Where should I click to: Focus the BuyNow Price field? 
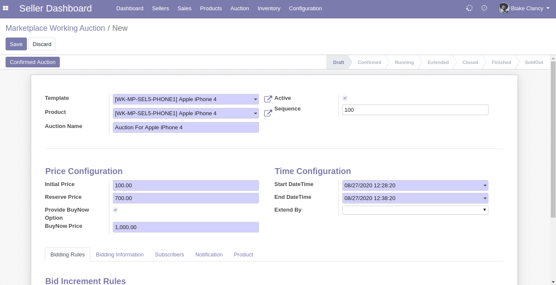(x=186, y=227)
